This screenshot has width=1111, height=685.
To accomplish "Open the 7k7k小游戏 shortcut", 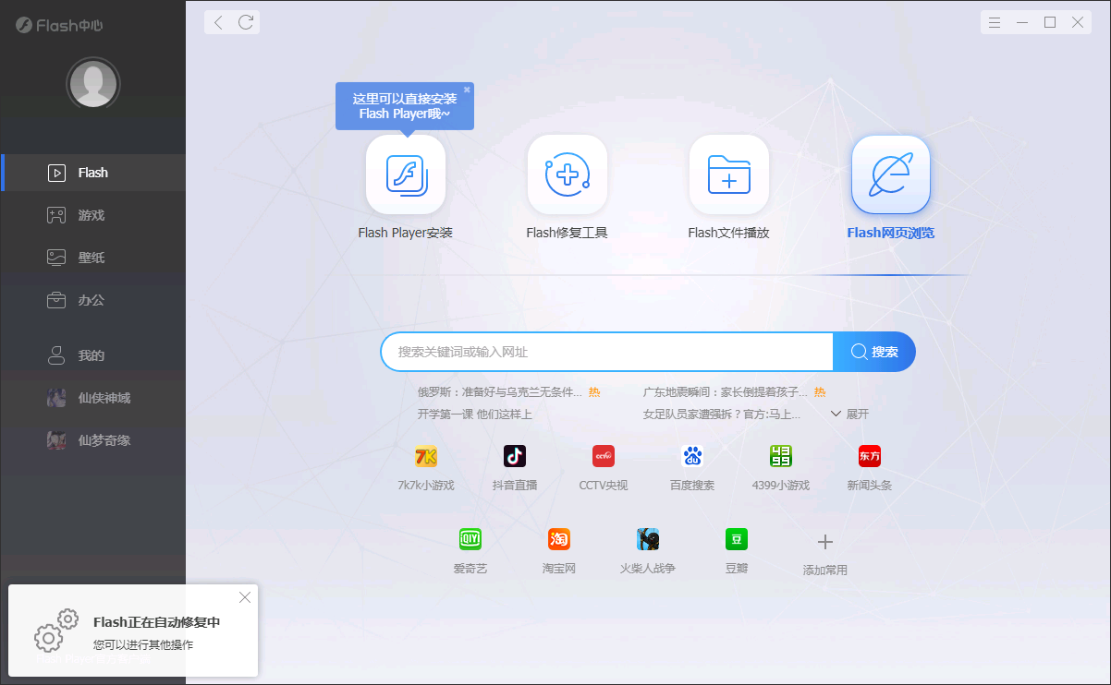I will click(x=426, y=456).
